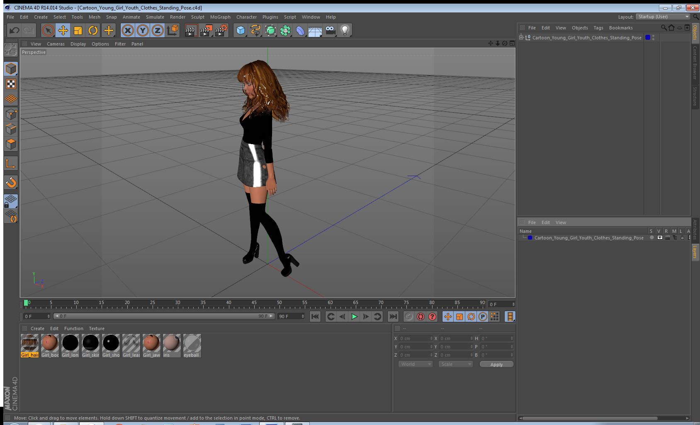Screen dimensions: 700x425
Task: Open Object Manager Tags menu
Action: pos(598,28)
